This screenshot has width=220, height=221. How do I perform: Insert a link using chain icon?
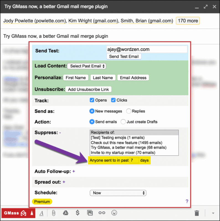pyautogui.click(x=102, y=213)
